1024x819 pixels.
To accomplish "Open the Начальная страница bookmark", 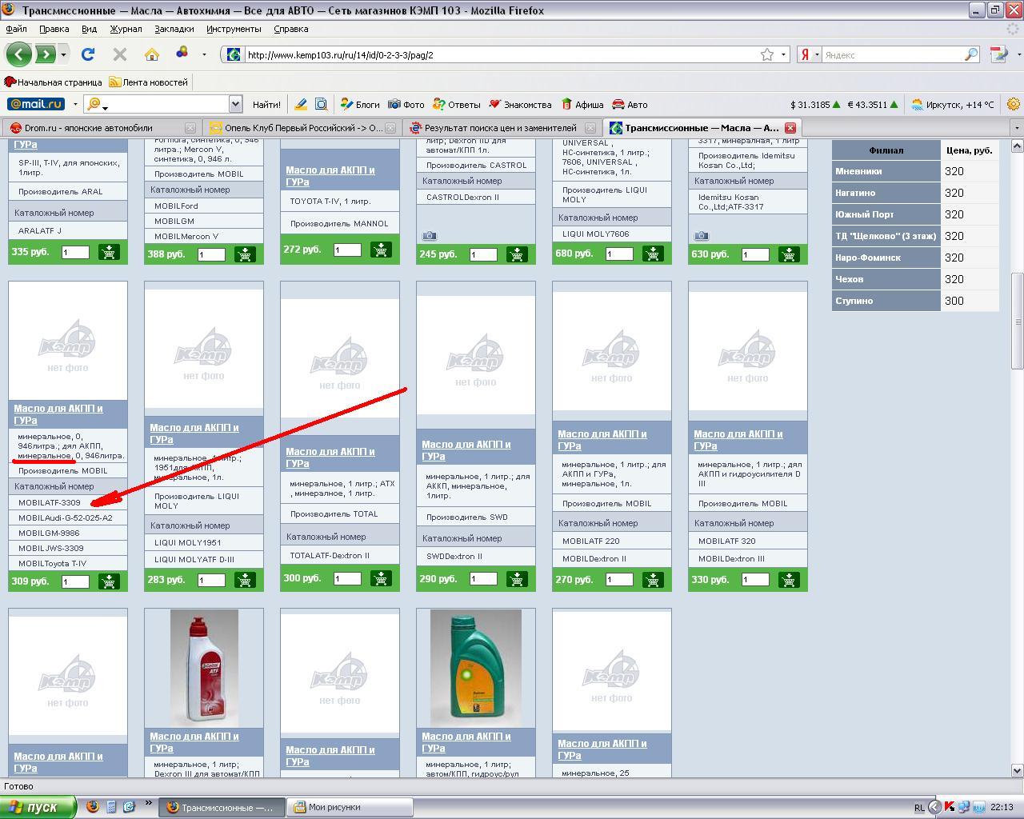I will pyautogui.click(x=54, y=82).
